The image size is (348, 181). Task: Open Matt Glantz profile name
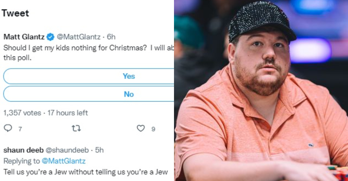point(24,37)
